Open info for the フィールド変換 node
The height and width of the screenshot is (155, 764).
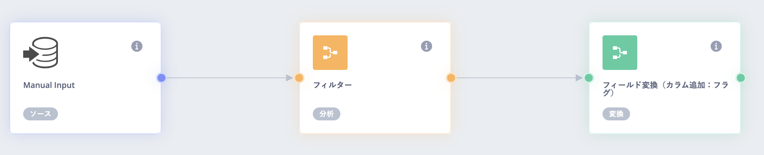click(x=716, y=46)
